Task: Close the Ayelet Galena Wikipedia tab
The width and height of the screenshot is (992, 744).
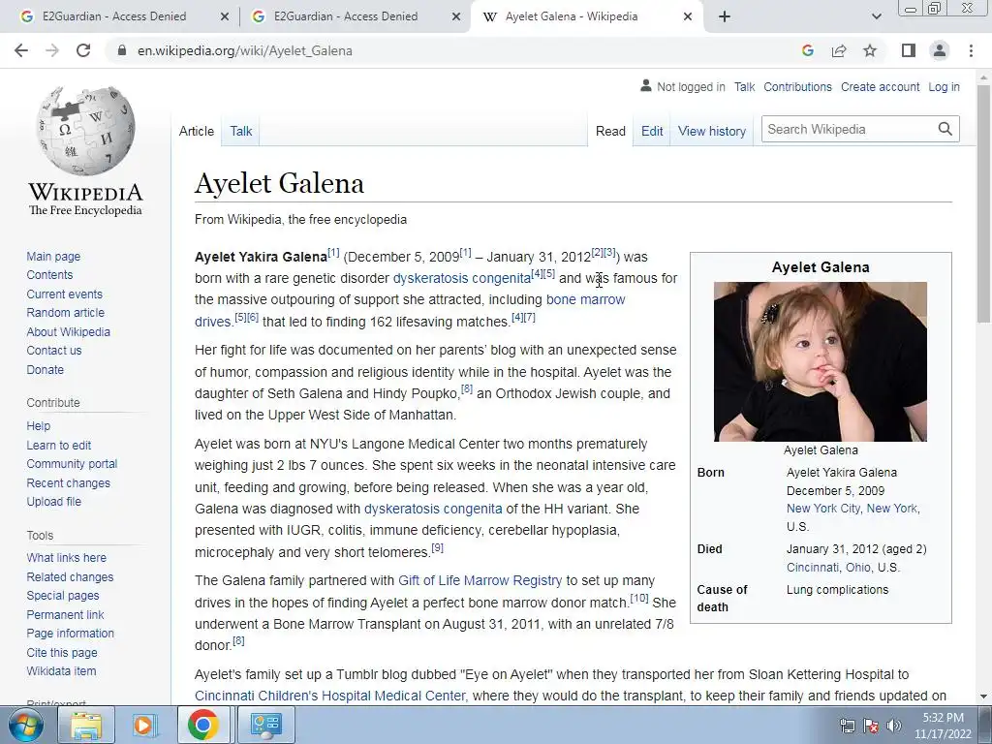Action: (x=688, y=17)
